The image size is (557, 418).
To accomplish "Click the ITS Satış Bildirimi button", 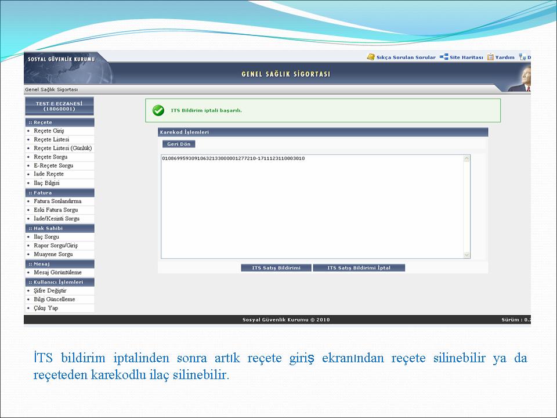I will click(276, 268).
